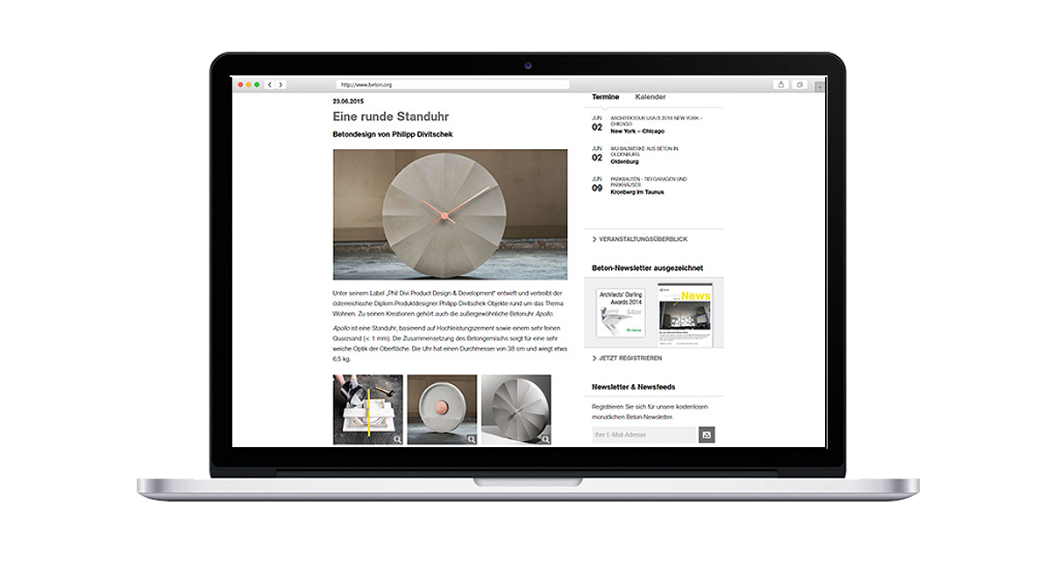Open Kronberg im Taunus event
The width and height of the screenshot is (1052, 562).
(x=637, y=192)
